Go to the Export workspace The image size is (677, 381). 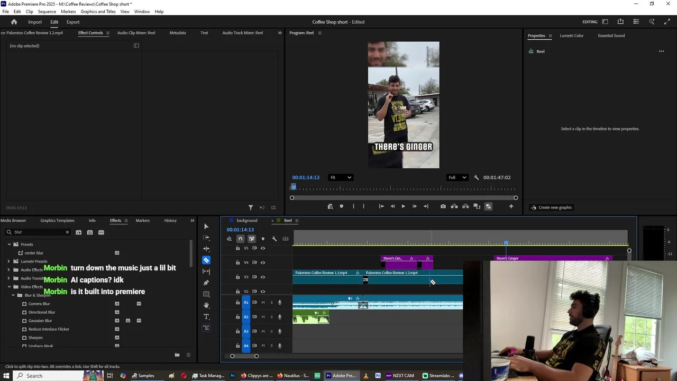click(x=73, y=22)
